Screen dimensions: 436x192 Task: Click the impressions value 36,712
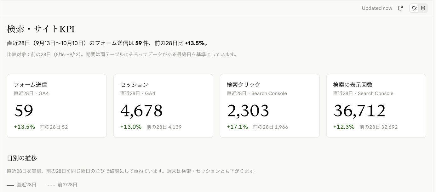(x=359, y=110)
